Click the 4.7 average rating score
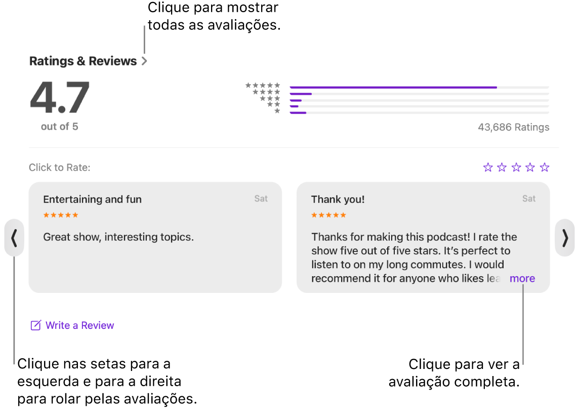The width and height of the screenshot is (579, 411). point(60,97)
